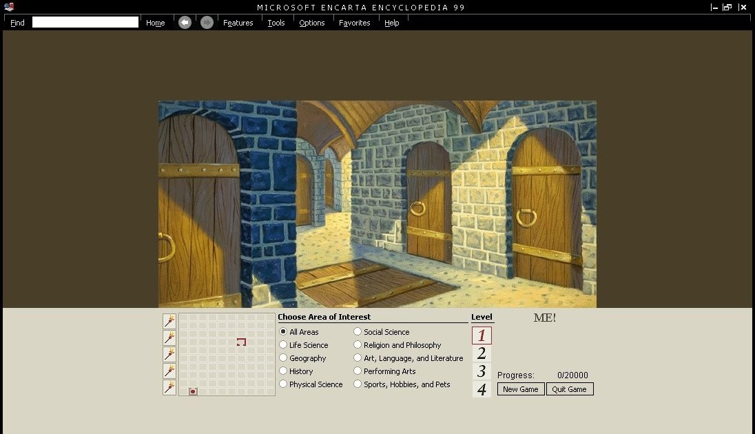Select the second torch icon from top
This screenshot has height=434, width=755.
(x=169, y=338)
